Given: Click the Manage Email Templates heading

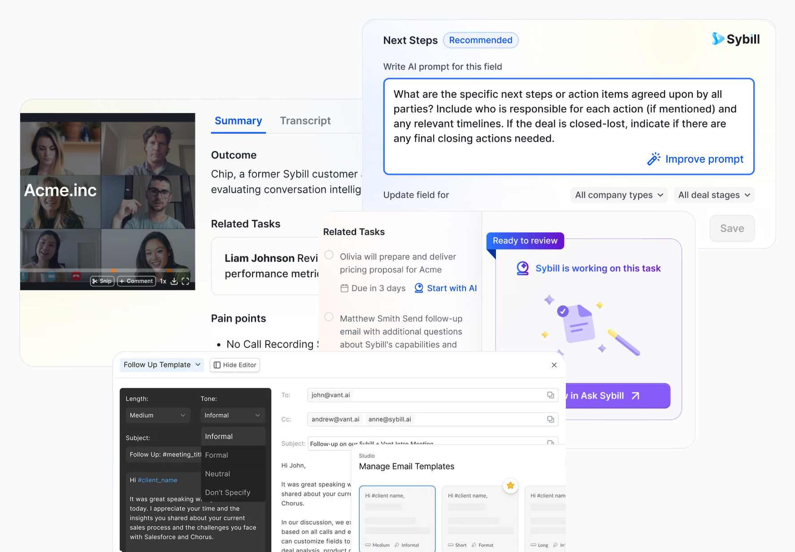Looking at the screenshot, I should (407, 466).
